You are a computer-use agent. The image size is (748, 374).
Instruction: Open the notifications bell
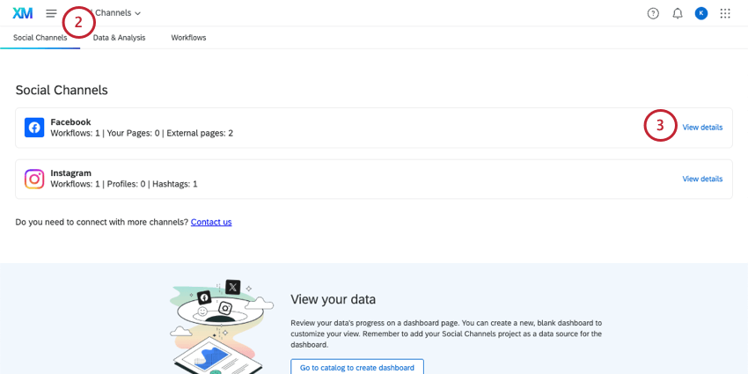(x=678, y=13)
